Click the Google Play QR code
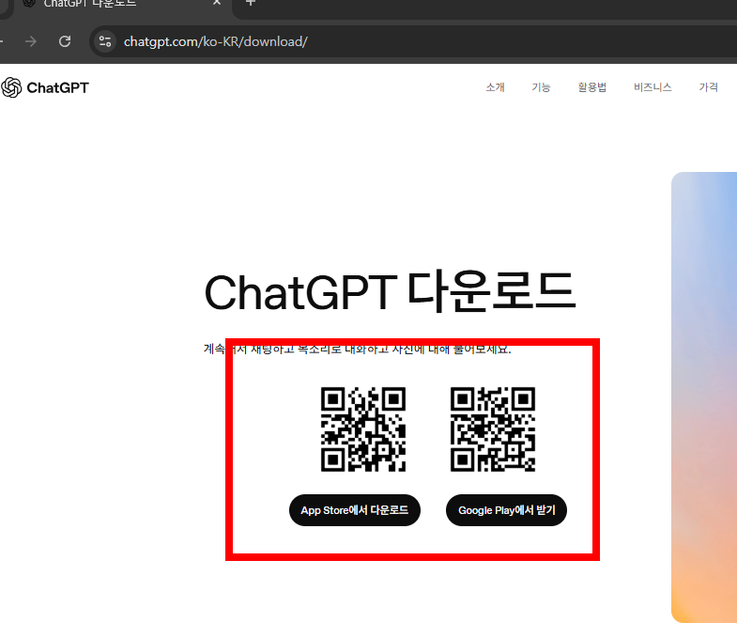This screenshot has height=638, width=737. tap(493, 429)
